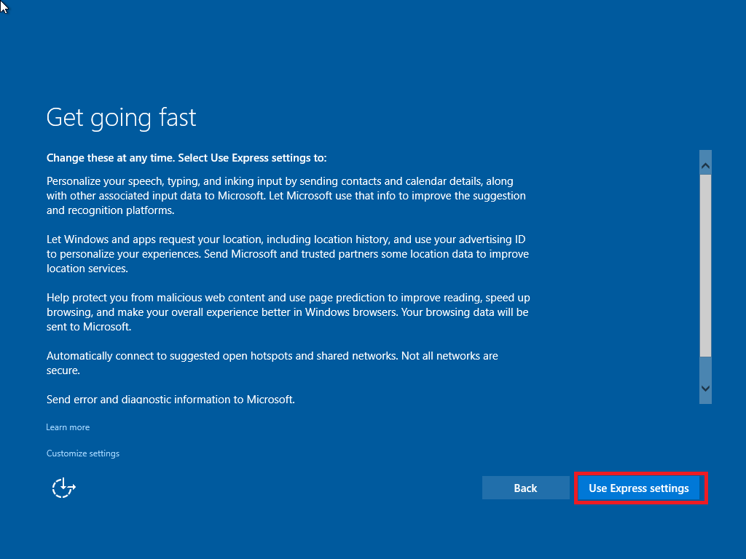Click the scrollbar up arrow

[704, 166]
